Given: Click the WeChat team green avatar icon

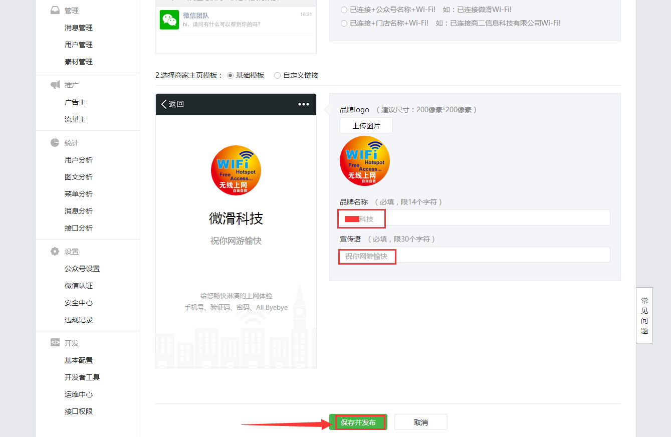Looking at the screenshot, I should click(x=169, y=20).
